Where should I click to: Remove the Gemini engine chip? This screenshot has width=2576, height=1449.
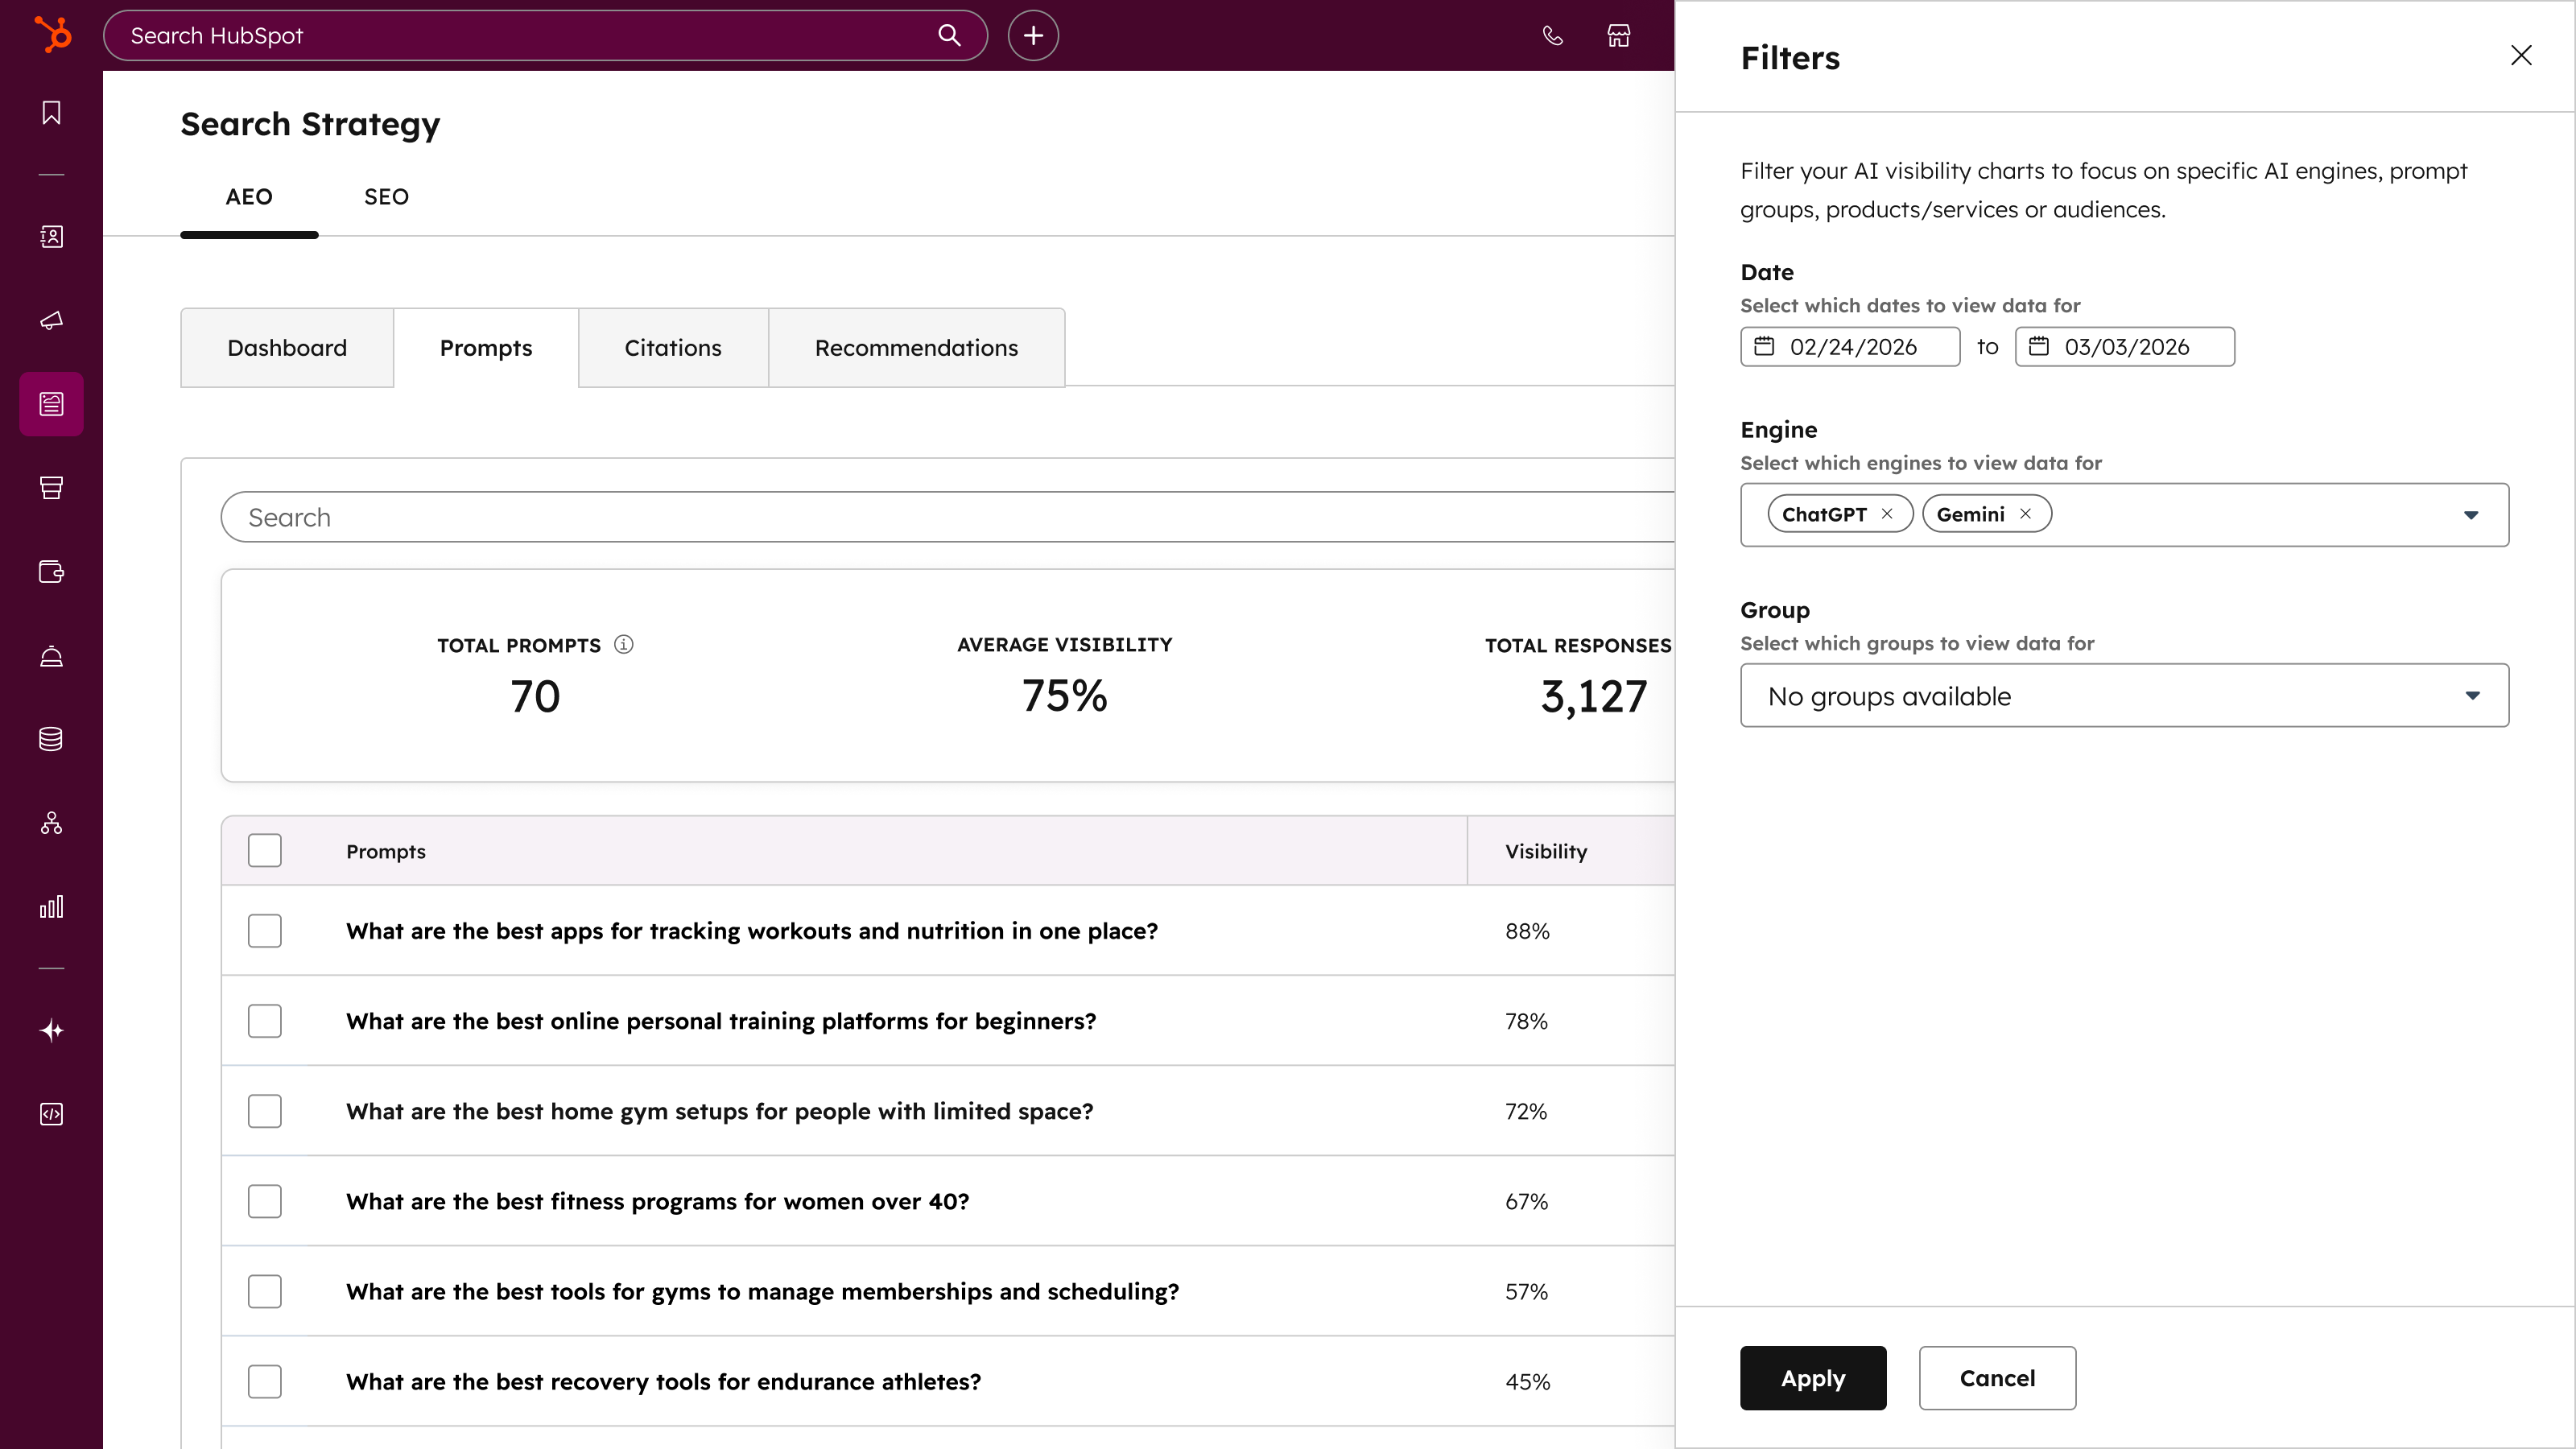pos(2025,513)
